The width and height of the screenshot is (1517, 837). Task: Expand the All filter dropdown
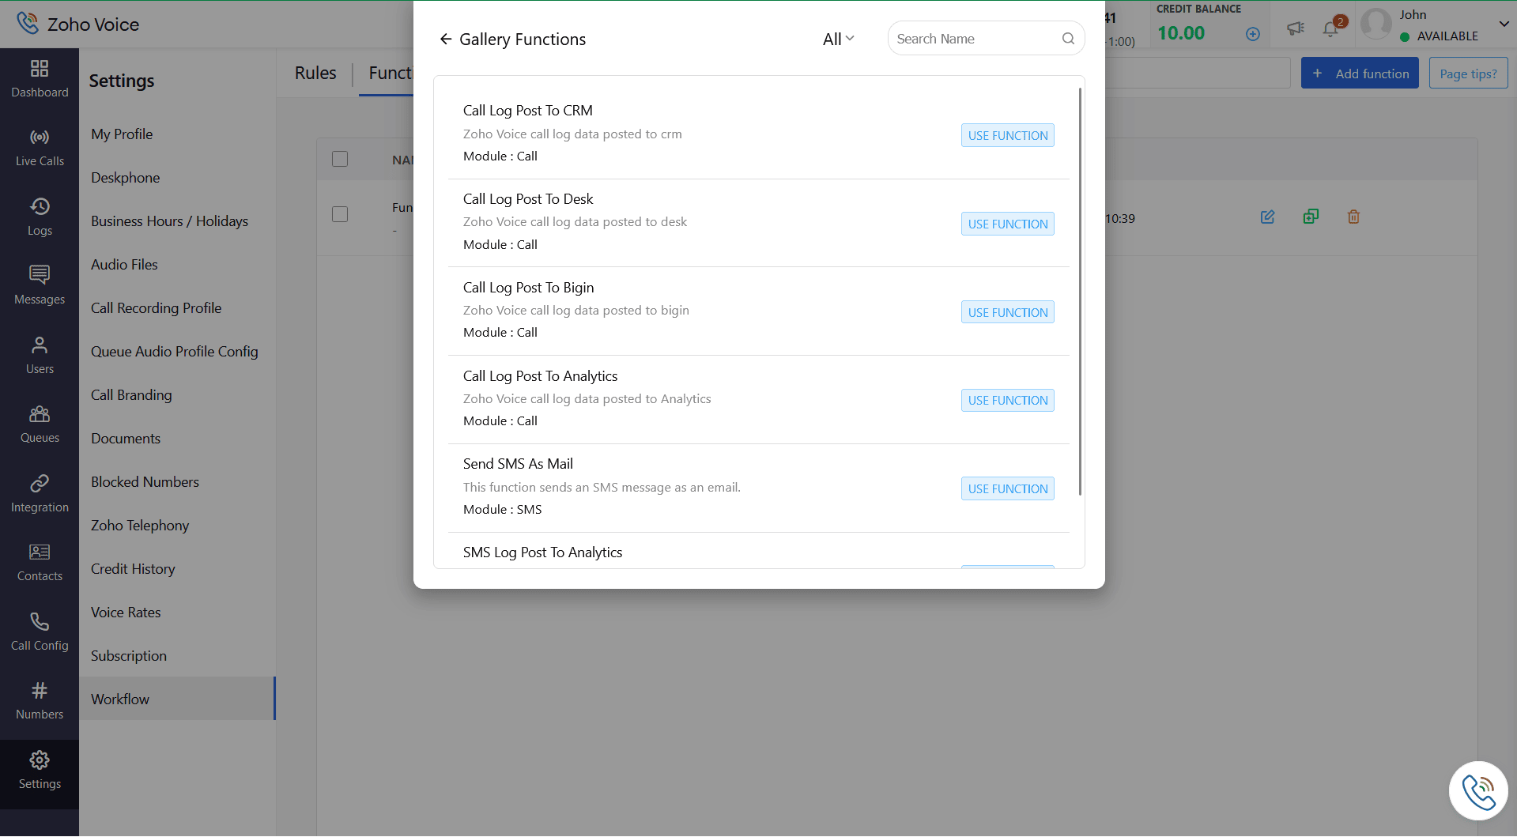pyautogui.click(x=838, y=39)
